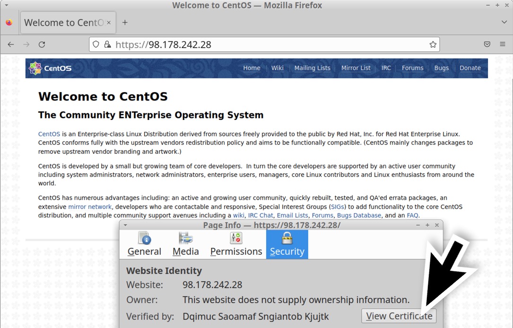This screenshot has height=328, width=513.
Task: Click the padlock site security icon
Action: [107, 44]
